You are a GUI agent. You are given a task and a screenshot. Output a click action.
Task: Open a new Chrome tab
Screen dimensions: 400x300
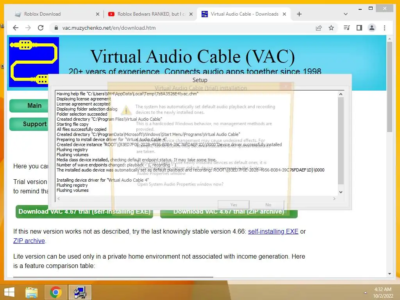point(299,14)
